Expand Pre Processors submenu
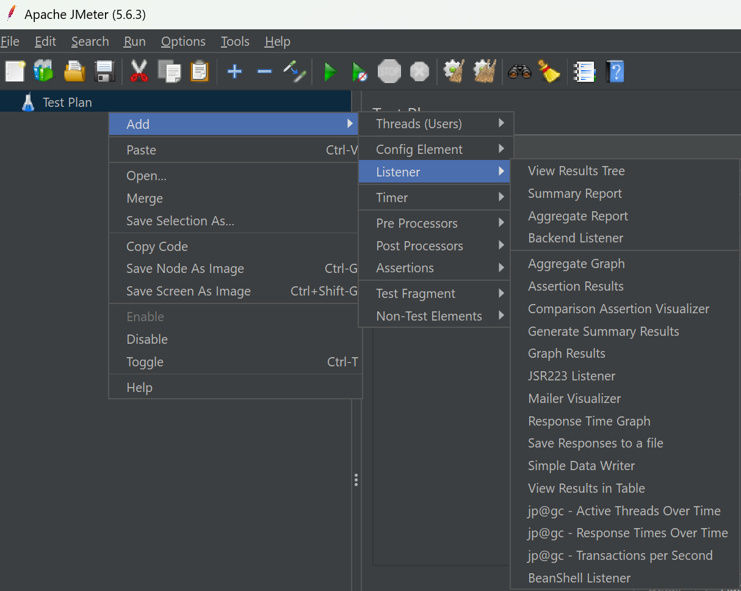 435,223
